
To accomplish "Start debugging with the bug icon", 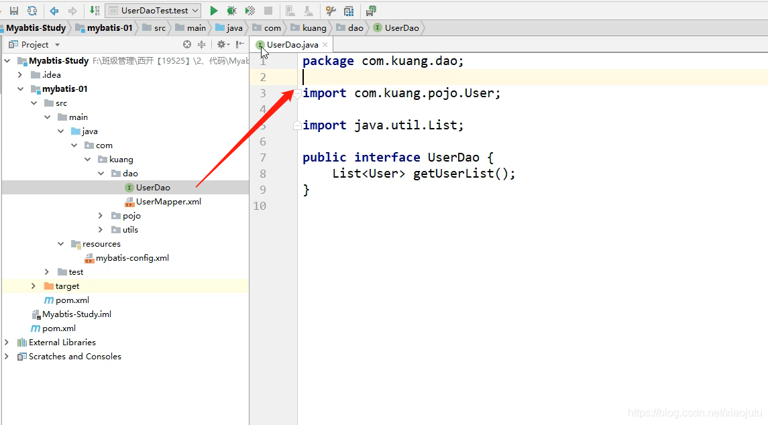I will (x=231, y=10).
